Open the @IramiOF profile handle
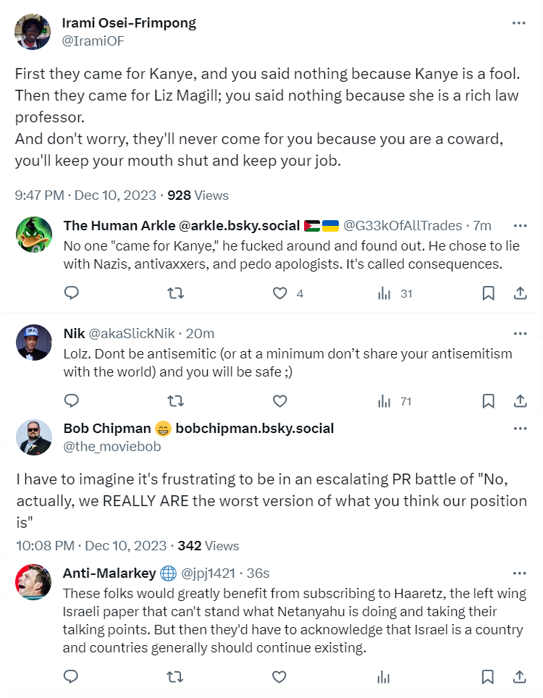Screen dimensions: 543x698 tap(93, 41)
